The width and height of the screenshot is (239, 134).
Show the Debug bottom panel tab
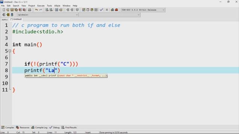[x=55, y=127]
